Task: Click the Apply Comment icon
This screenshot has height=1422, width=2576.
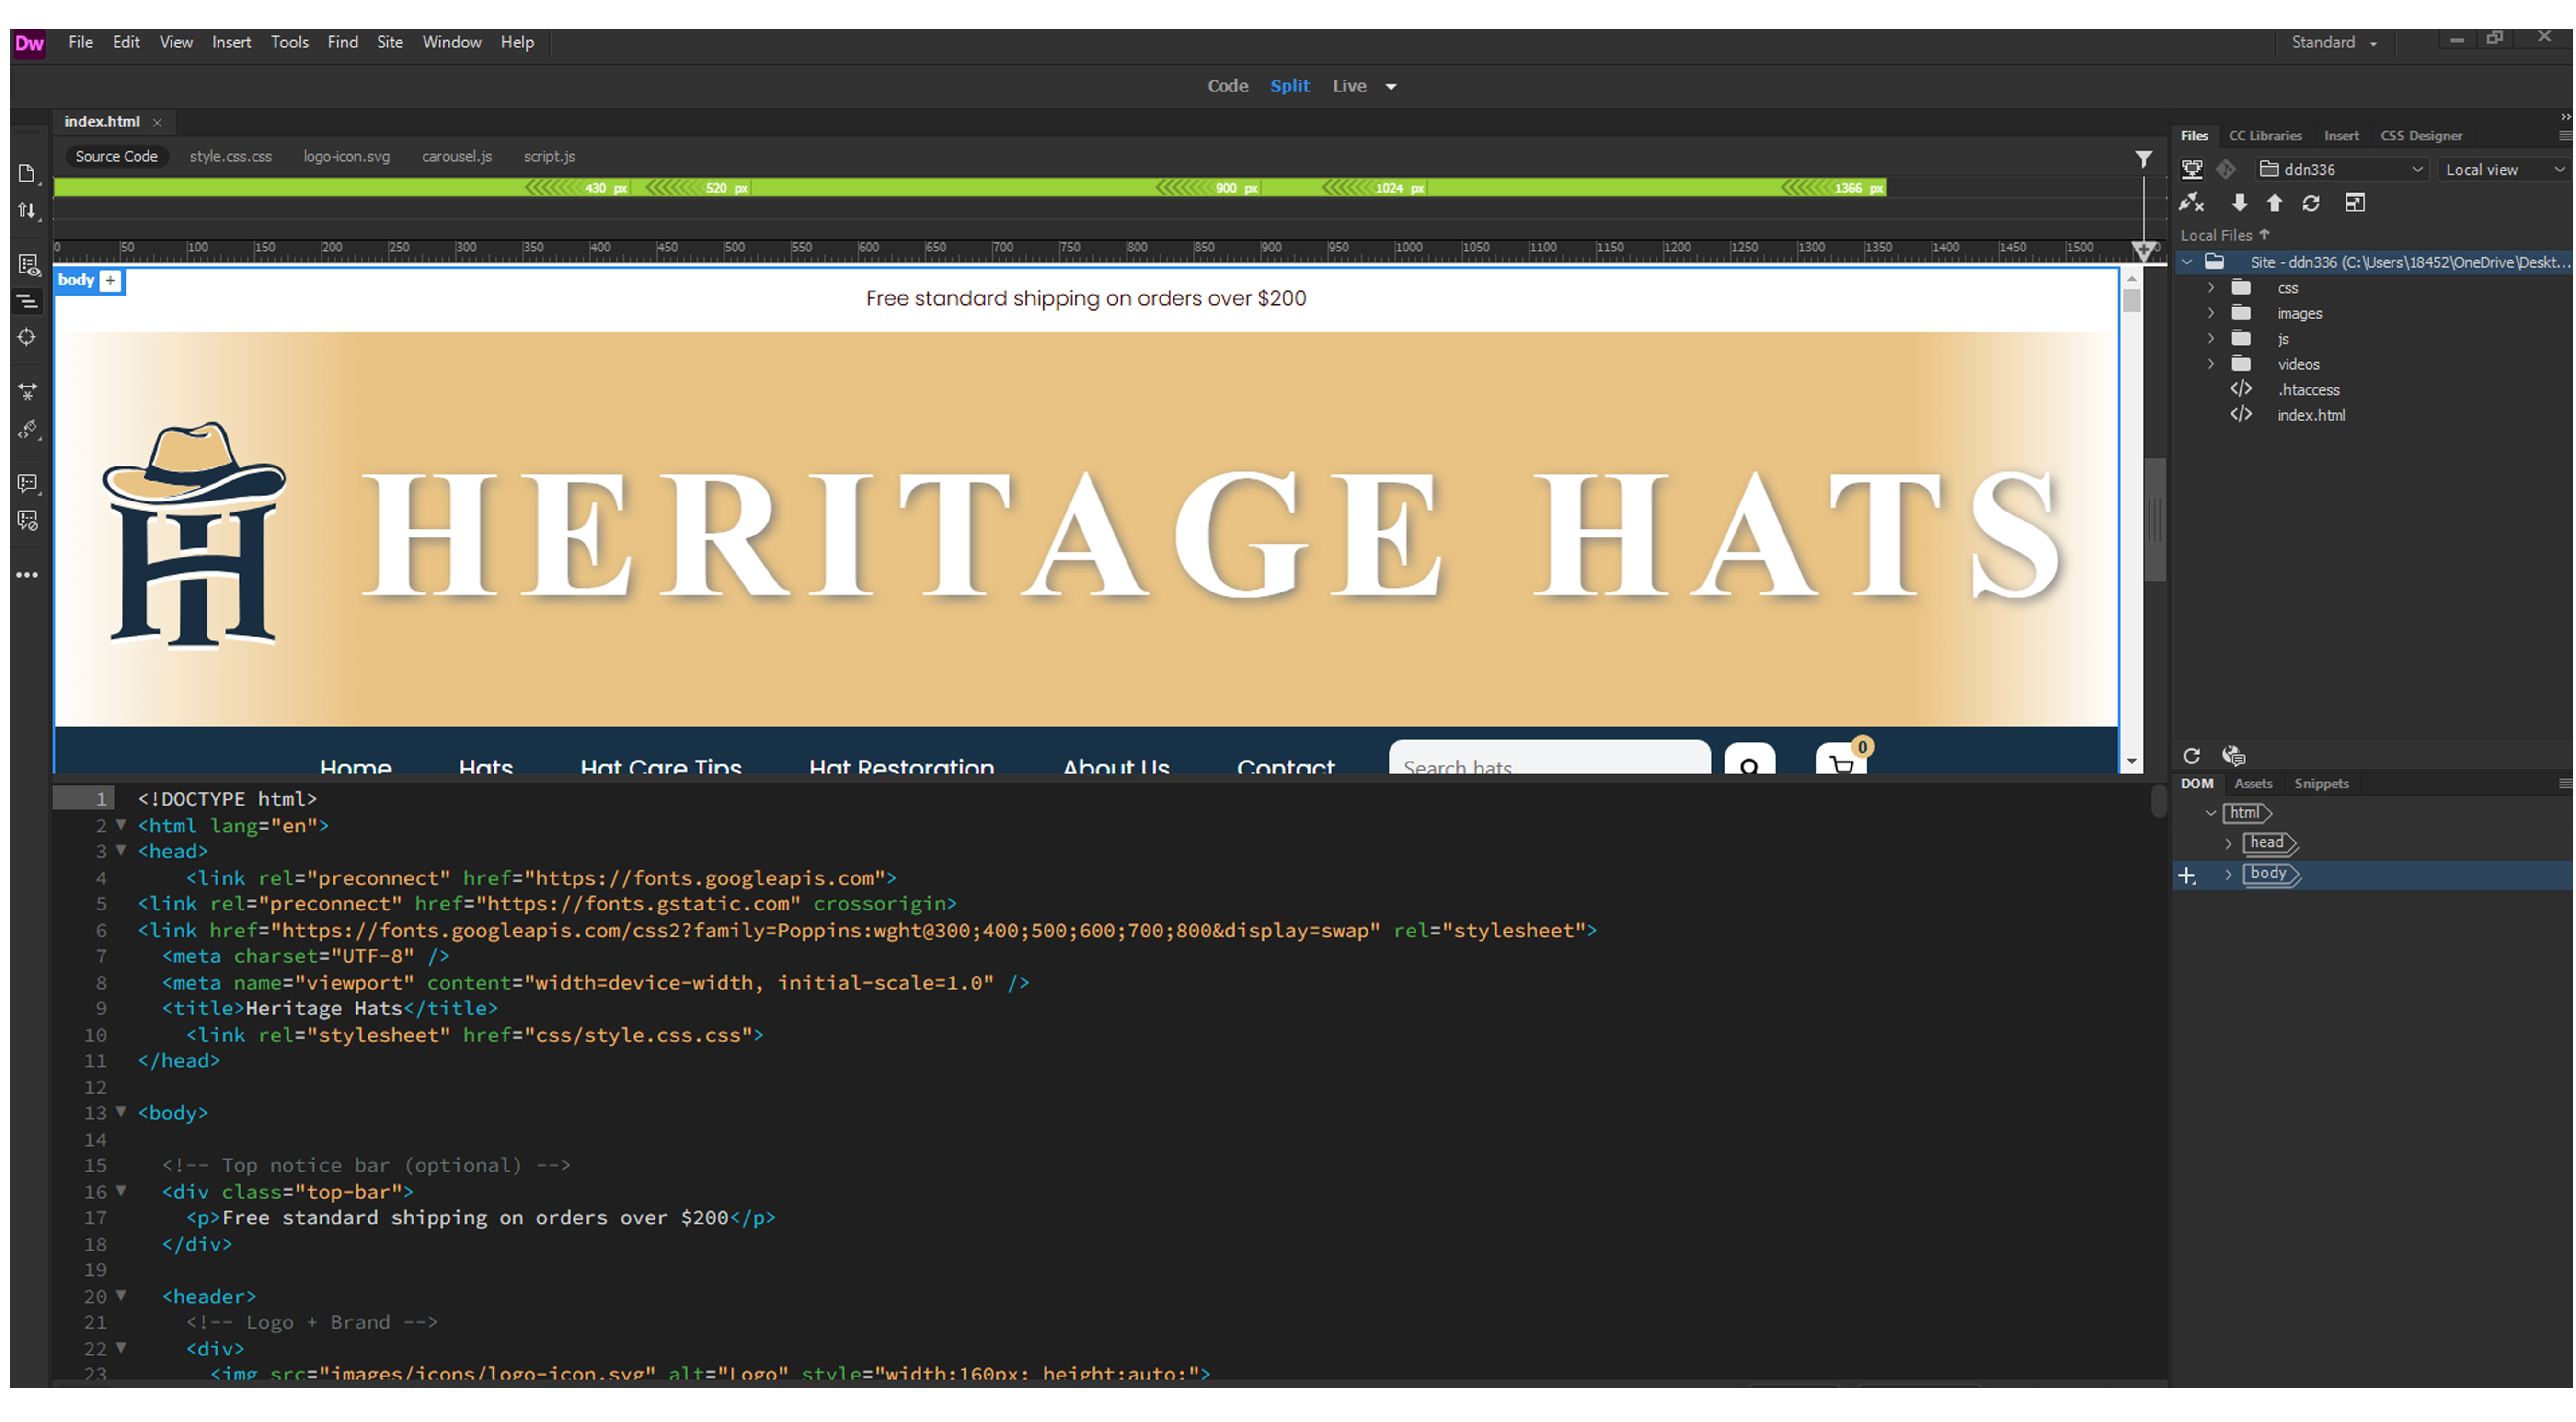Action: 27,484
